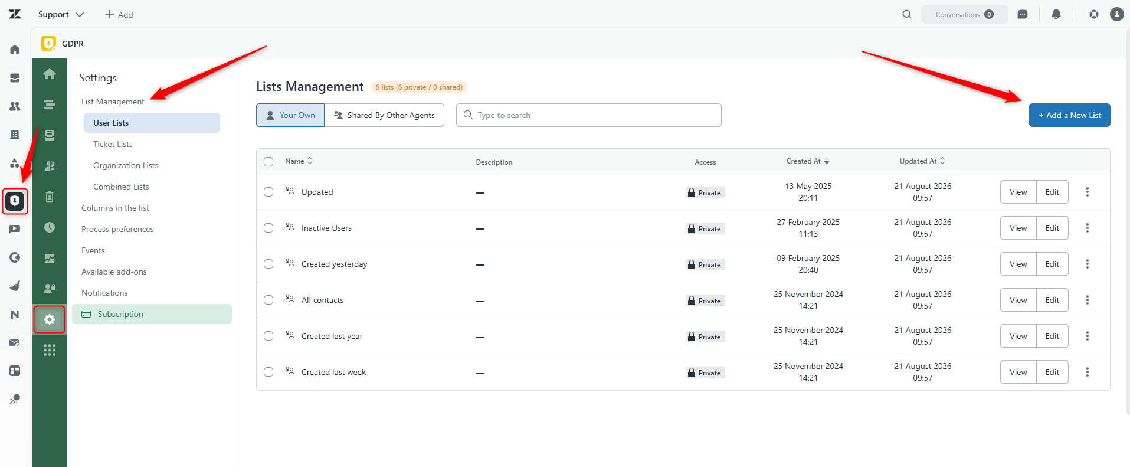This screenshot has width=1130, height=467.
Task: Open the search magnifier in top bar
Action: click(x=907, y=14)
